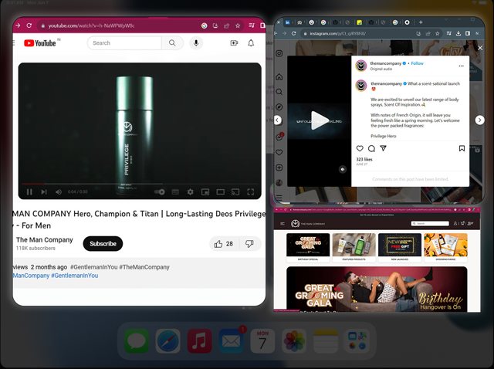Like the YouTube video
The image size is (494, 369).
(x=224, y=244)
